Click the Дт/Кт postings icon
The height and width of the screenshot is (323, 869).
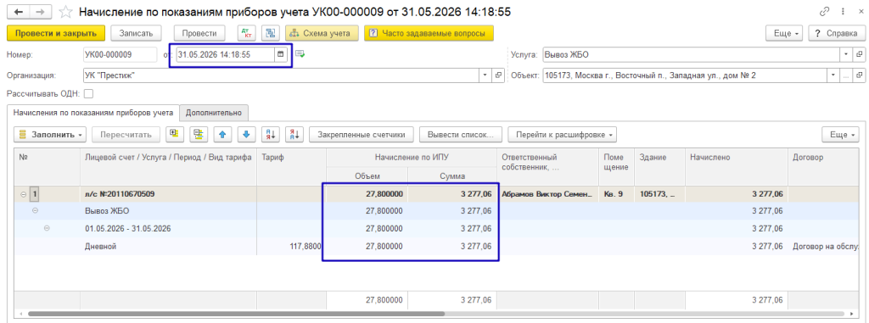tap(247, 33)
